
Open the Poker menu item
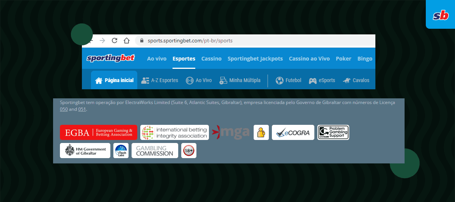(x=344, y=59)
